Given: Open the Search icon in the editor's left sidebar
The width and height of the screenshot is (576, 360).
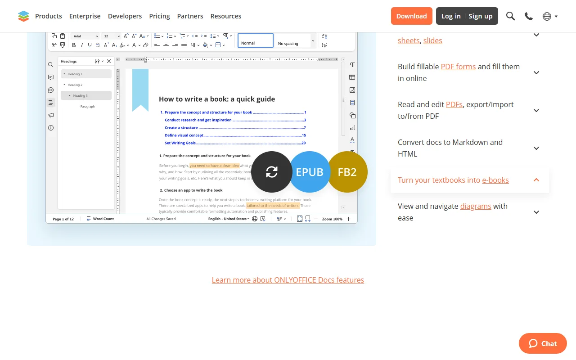Looking at the screenshot, I should tap(51, 65).
